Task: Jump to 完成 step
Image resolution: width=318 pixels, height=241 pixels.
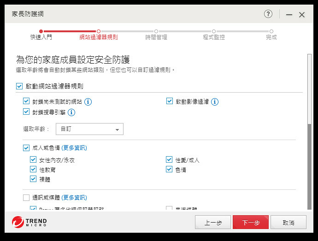Action: 271,35
